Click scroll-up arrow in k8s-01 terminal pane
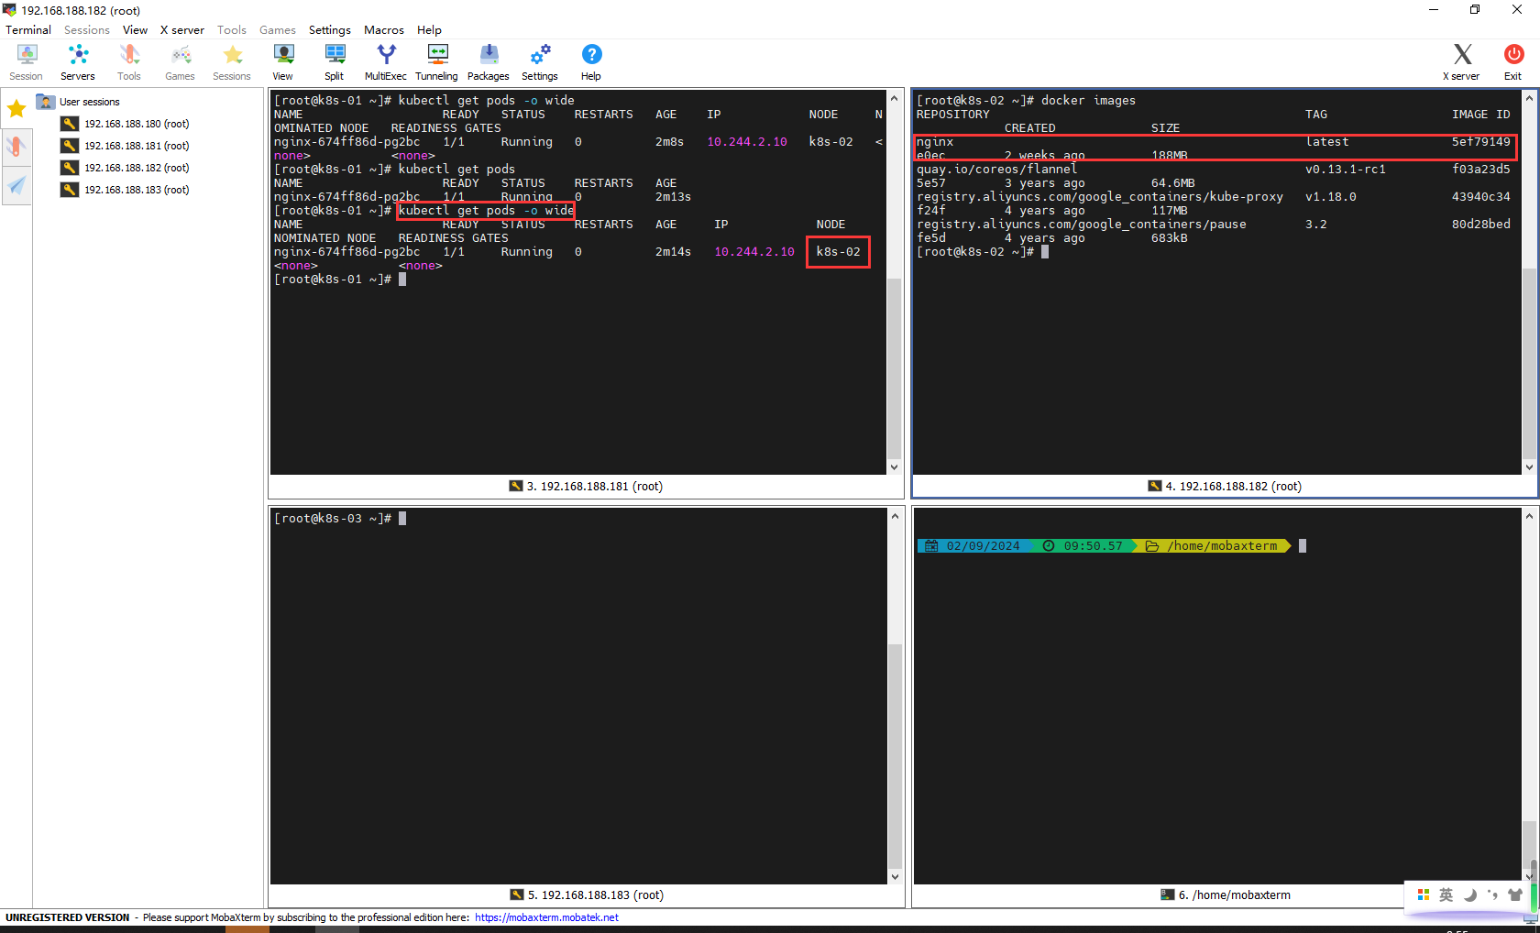 895,98
